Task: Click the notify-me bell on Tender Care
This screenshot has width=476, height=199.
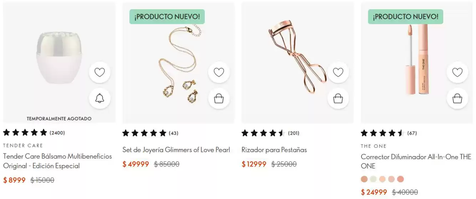Action: point(100,98)
